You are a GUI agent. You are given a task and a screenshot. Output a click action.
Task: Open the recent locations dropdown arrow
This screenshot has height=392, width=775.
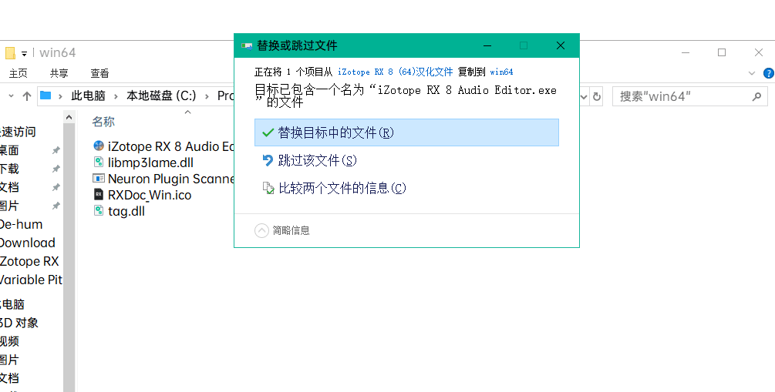11,96
